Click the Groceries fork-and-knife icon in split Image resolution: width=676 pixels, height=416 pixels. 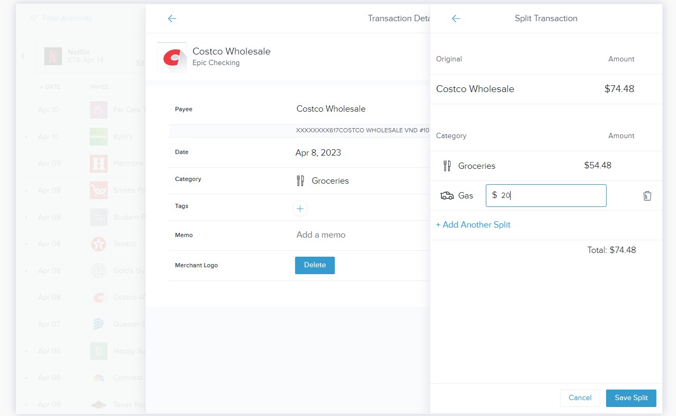(x=447, y=166)
